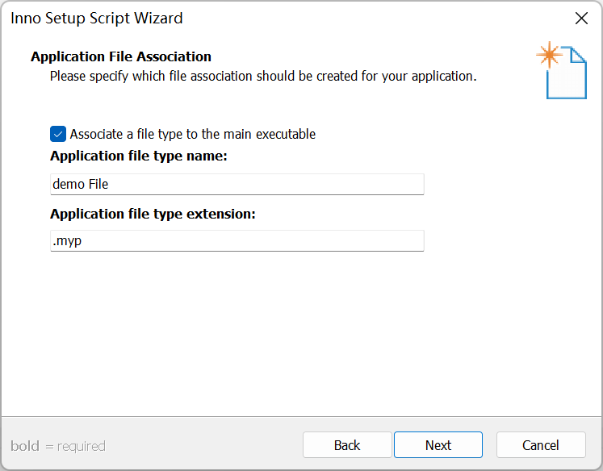Click the 'bold = required' hint text
Screen dimensions: 603x471
pyautogui.click(x=58, y=446)
